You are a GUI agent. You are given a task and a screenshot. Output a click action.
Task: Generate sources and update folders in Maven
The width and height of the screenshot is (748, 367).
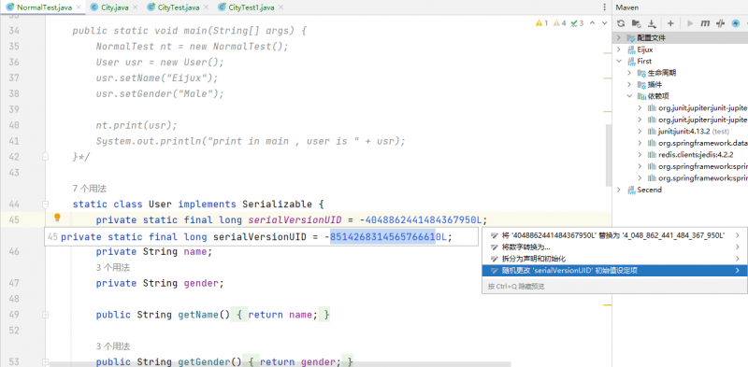point(636,23)
